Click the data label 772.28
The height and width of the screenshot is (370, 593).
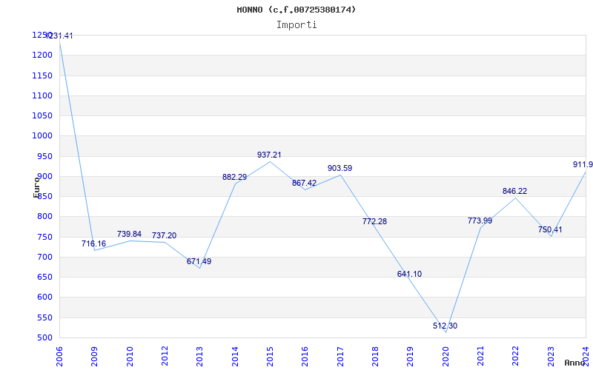375,221
